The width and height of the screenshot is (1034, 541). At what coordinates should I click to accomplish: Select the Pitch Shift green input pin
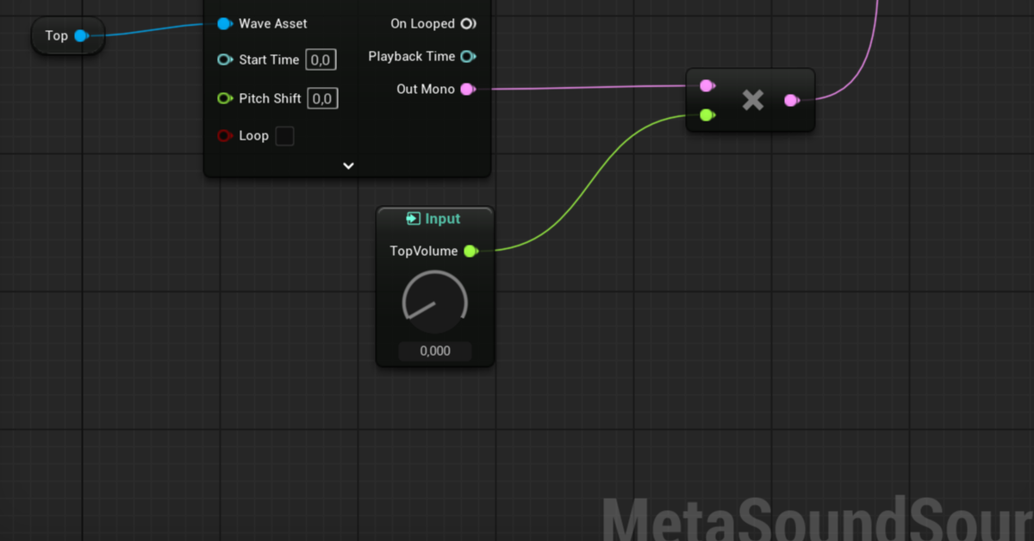(x=224, y=98)
